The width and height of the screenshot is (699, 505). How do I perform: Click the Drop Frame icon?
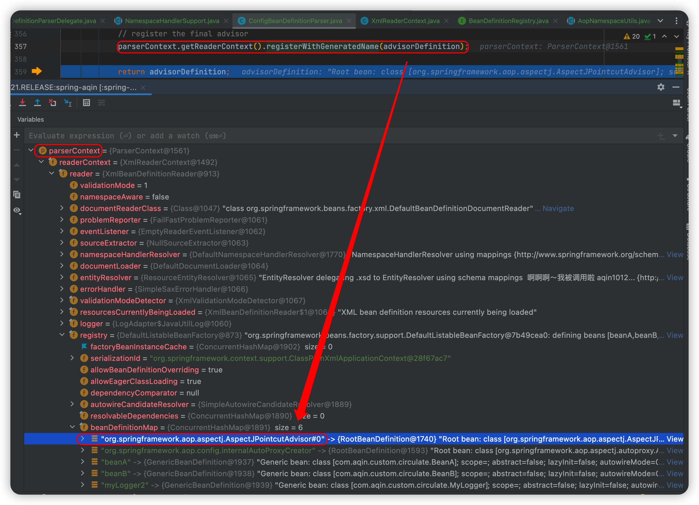coord(52,103)
